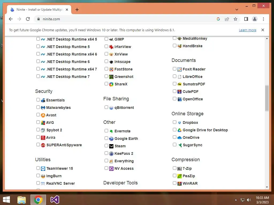Click the qBittorrent icon
Viewport: 274px width, 205px height.
click(x=111, y=108)
